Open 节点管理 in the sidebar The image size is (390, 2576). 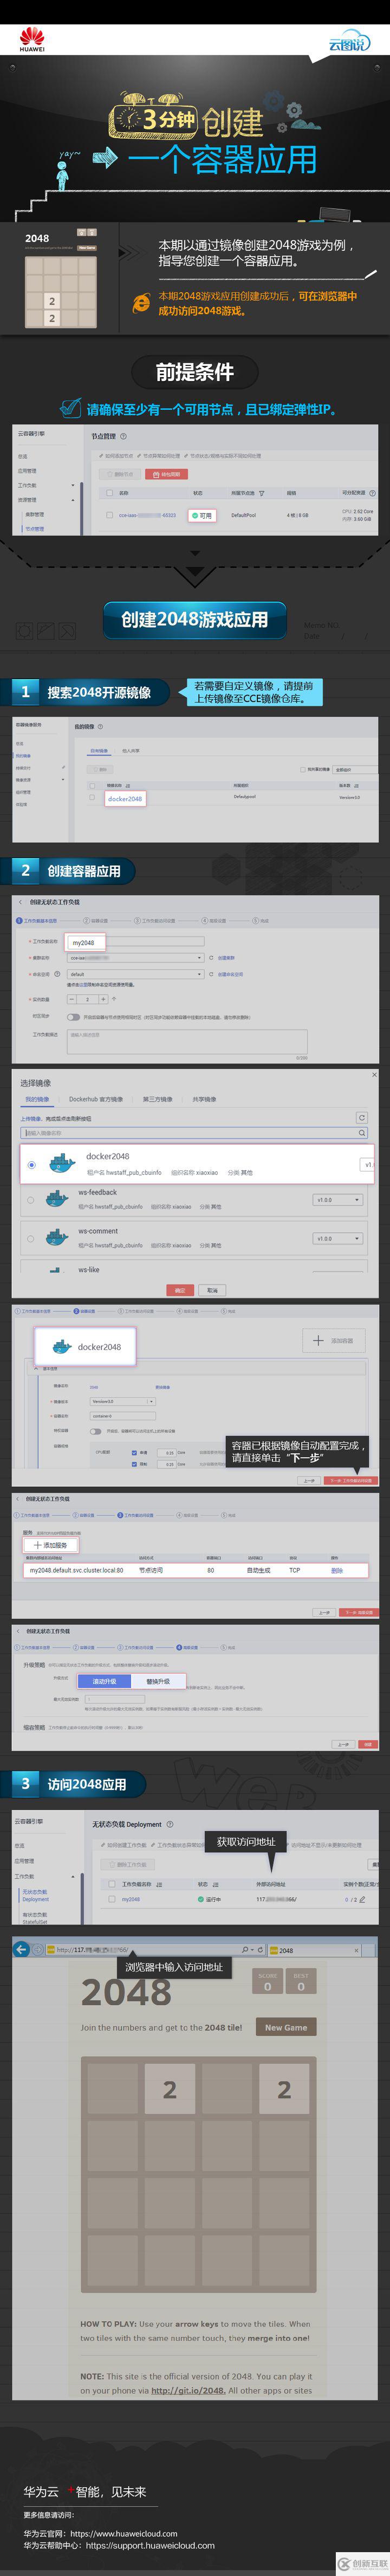[x=34, y=528]
